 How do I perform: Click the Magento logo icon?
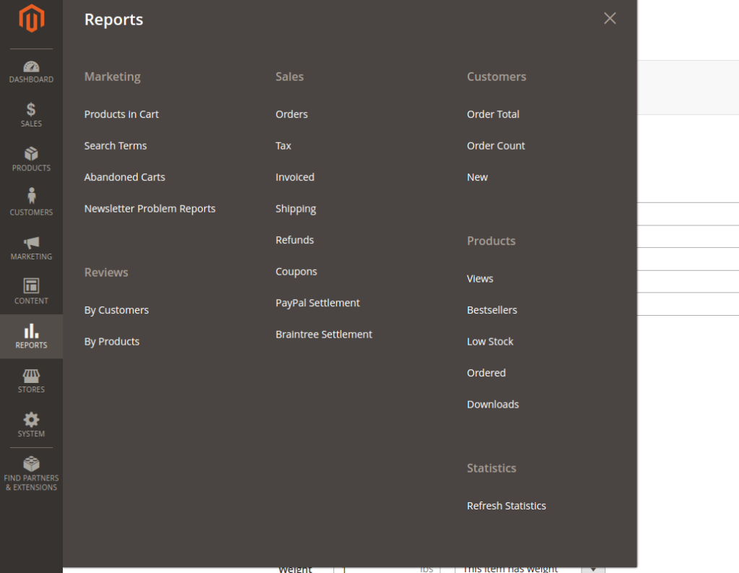[31, 18]
